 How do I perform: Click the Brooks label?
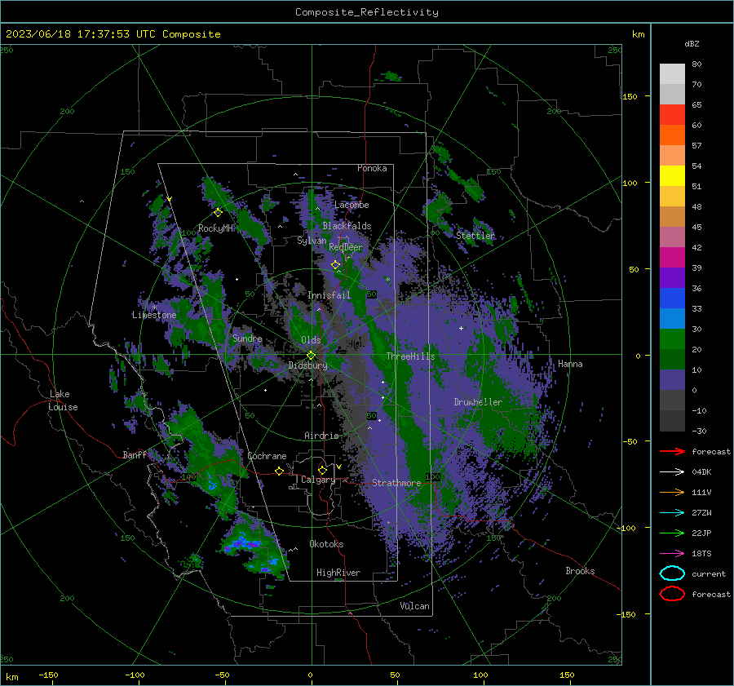point(580,571)
